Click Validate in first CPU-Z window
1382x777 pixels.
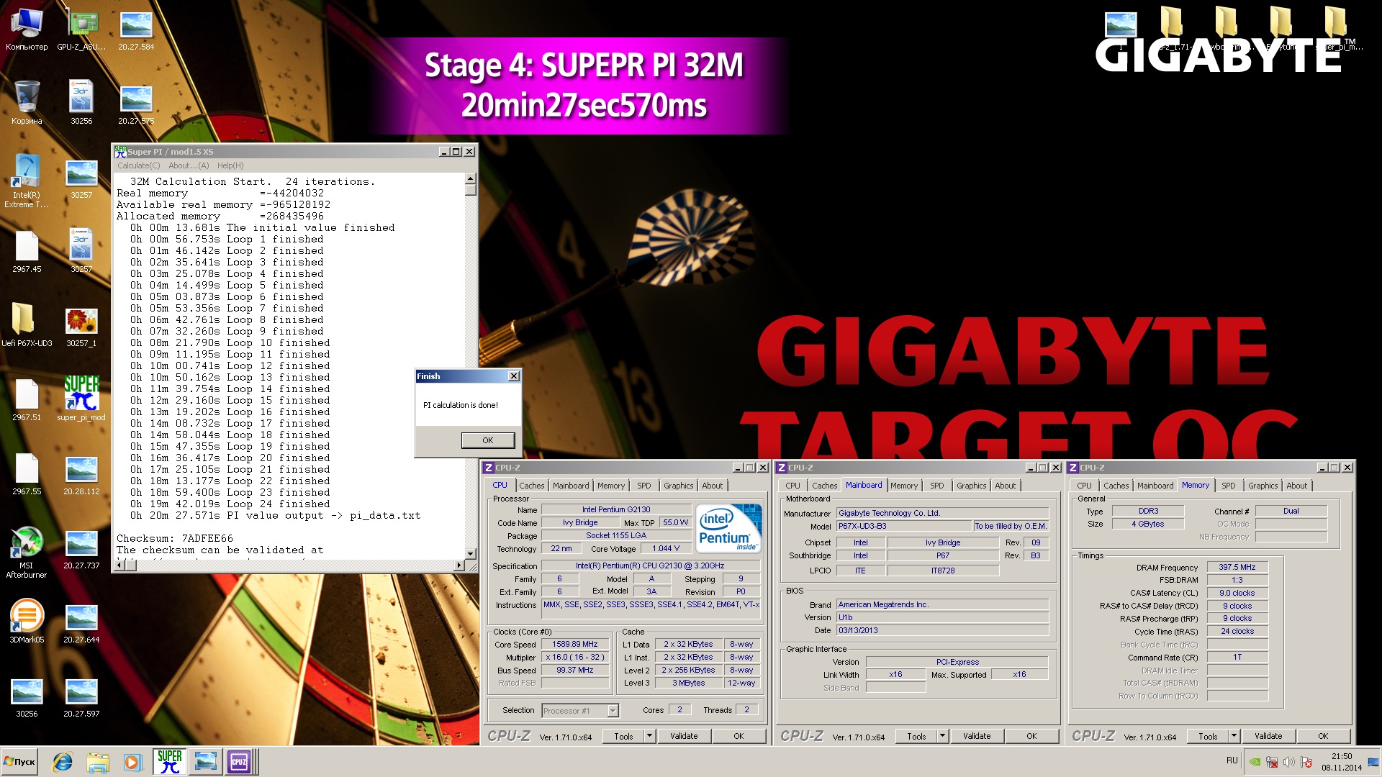(x=684, y=736)
